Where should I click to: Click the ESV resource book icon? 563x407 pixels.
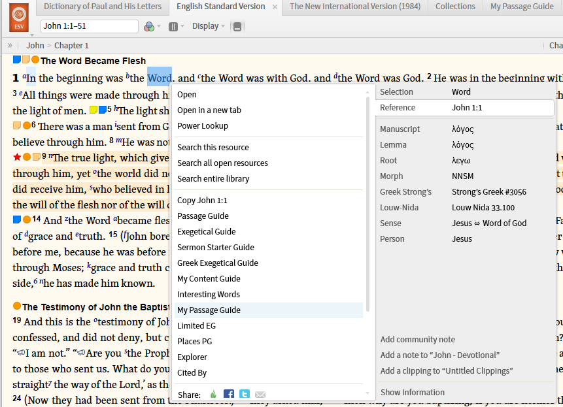tap(19, 18)
